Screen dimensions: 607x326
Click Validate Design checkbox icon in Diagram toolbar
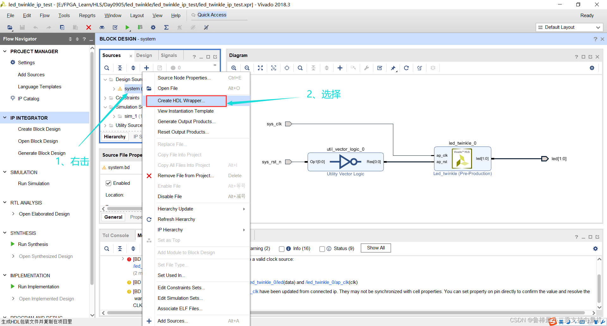click(x=380, y=68)
